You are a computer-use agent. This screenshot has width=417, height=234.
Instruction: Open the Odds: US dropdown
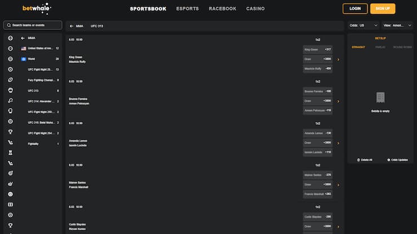363,25
